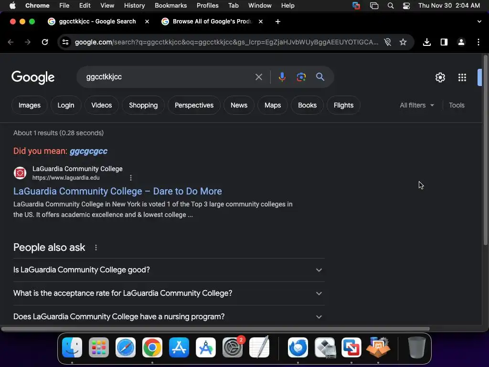
Task: Go back with the browser back arrow
Action: click(11, 42)
